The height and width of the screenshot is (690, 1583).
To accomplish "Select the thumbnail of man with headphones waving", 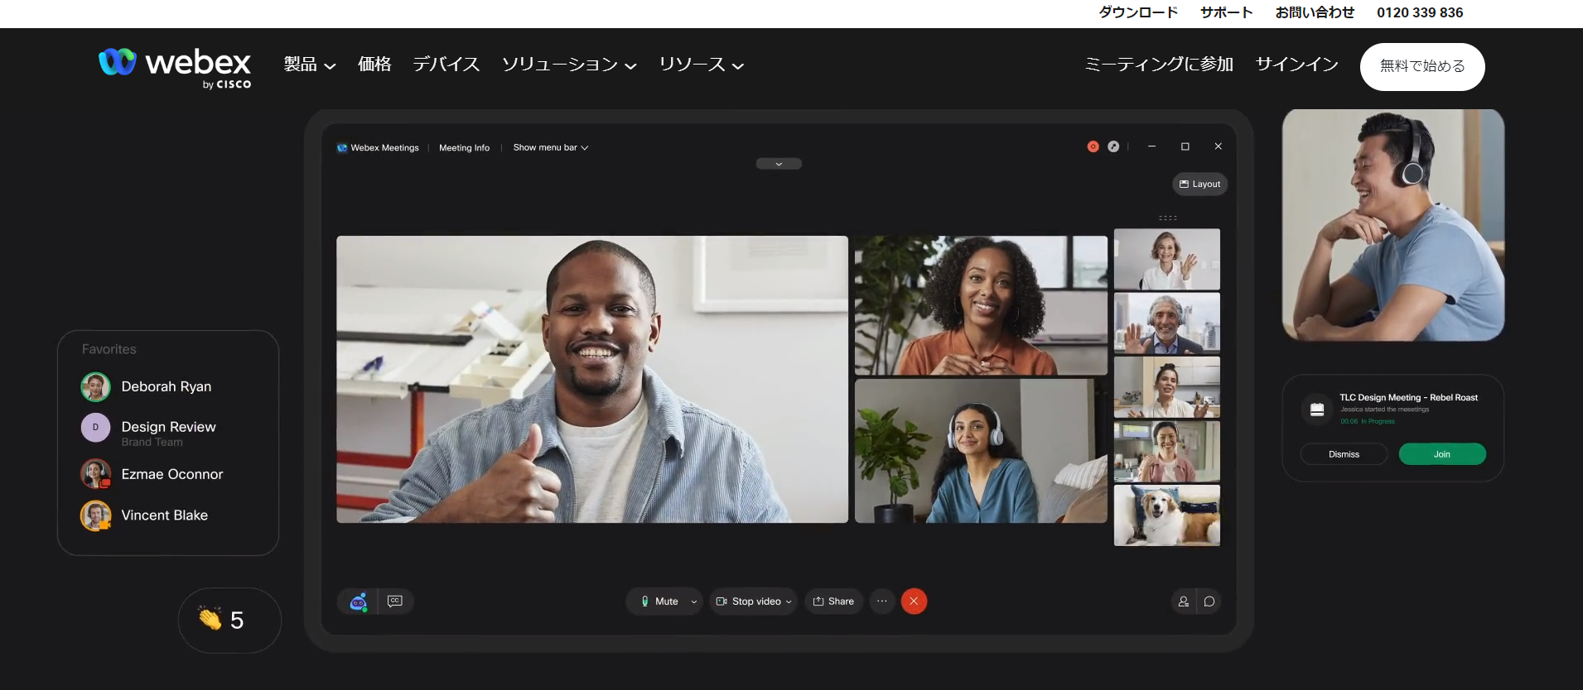I will [1167, 323].
